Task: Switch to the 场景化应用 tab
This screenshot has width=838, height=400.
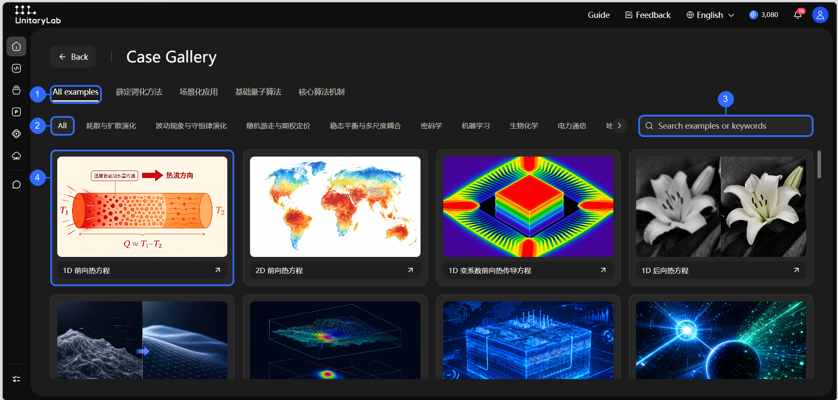Action: [198, 92]
